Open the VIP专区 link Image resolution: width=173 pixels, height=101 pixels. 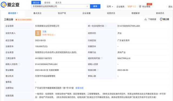[132, 6]
